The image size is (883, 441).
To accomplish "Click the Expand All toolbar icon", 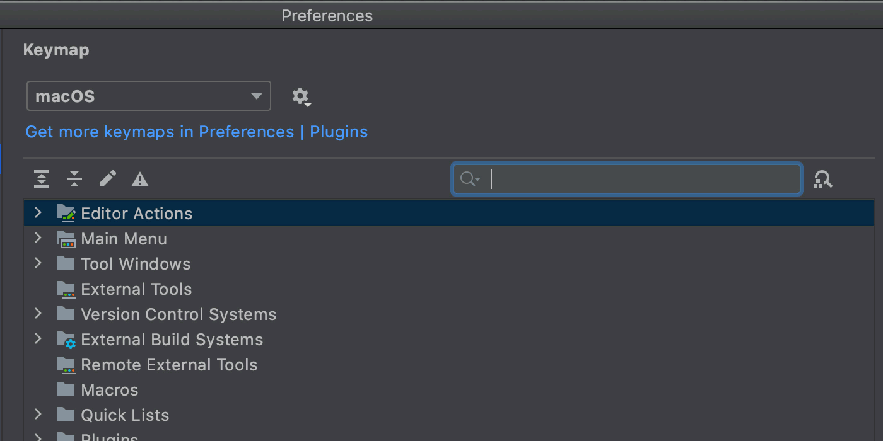I will [x=42, y=180].
